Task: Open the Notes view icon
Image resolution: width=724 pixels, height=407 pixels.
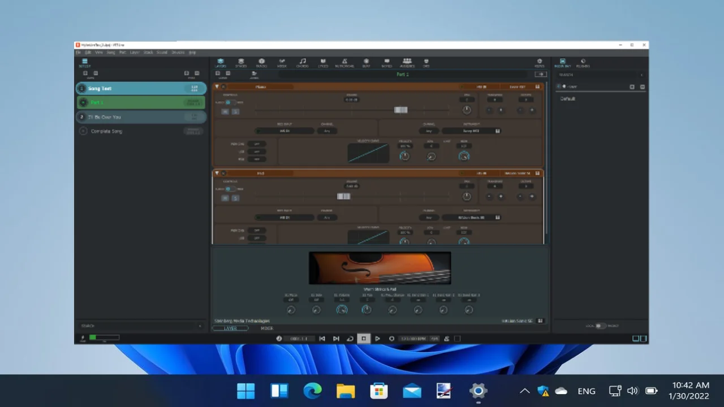Action: [x=387, y=62]
